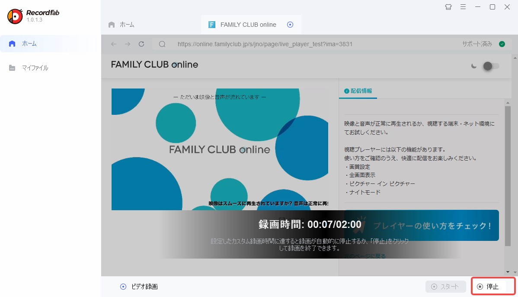Image resolution: width=518 pixels, height=297 pixels.
Task: Close the RecordFab window
Action: [x=507, y=7]
